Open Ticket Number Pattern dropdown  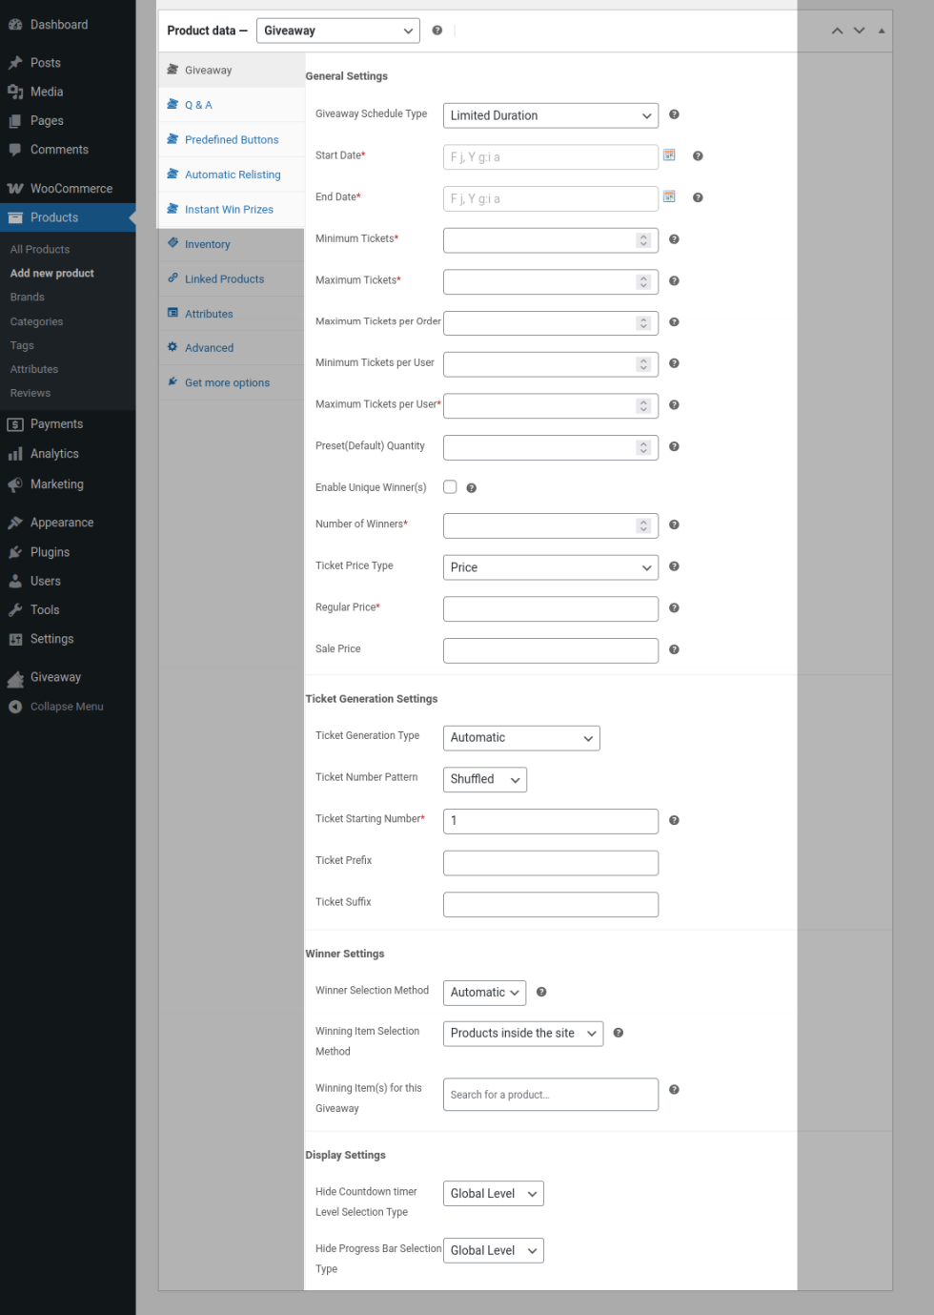click(485, 779)
